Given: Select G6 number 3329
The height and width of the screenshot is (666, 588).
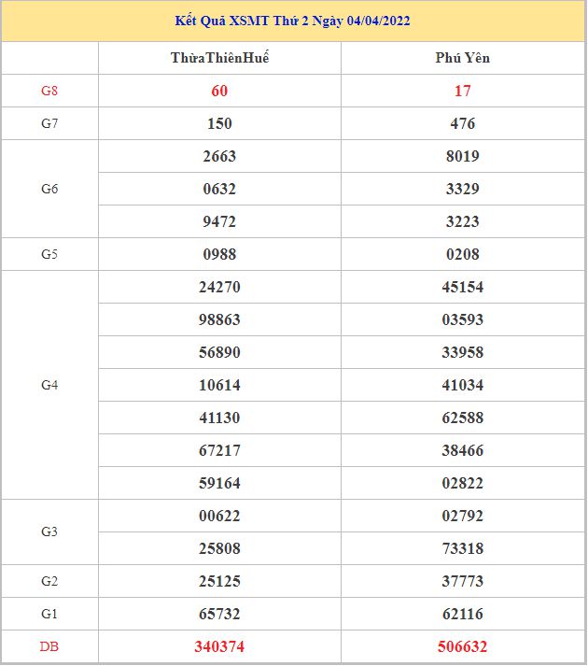Looking at the screenshot, I should coord(462,189).
